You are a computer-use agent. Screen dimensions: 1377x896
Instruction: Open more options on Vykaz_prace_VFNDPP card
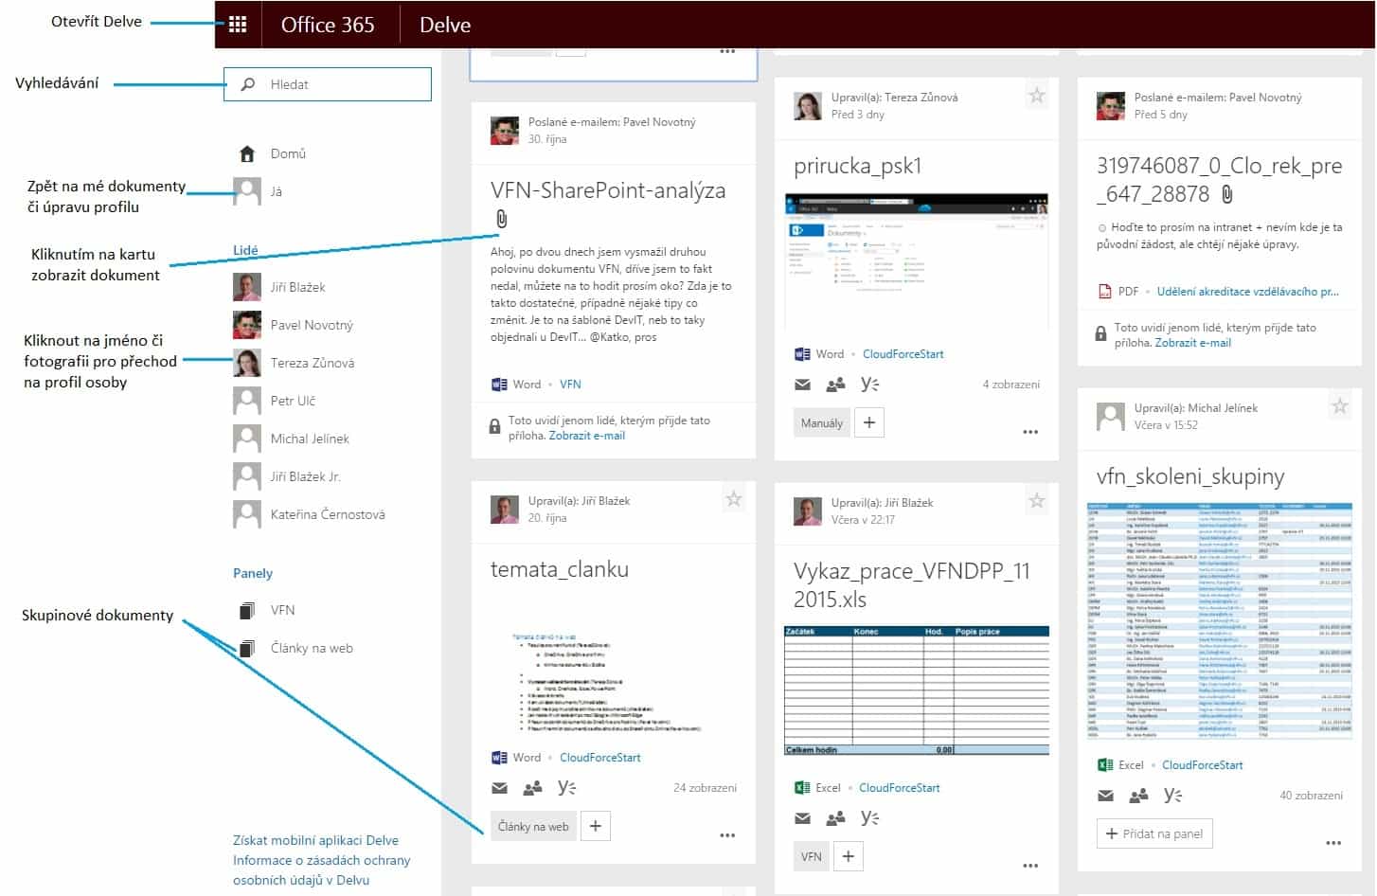coord(1030,866)
